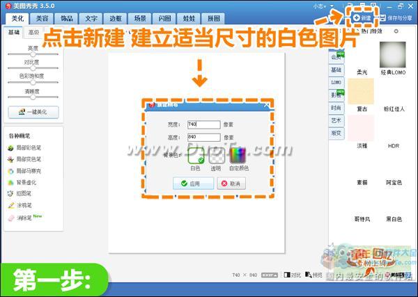Focus the 宽度 width input field

204,125
